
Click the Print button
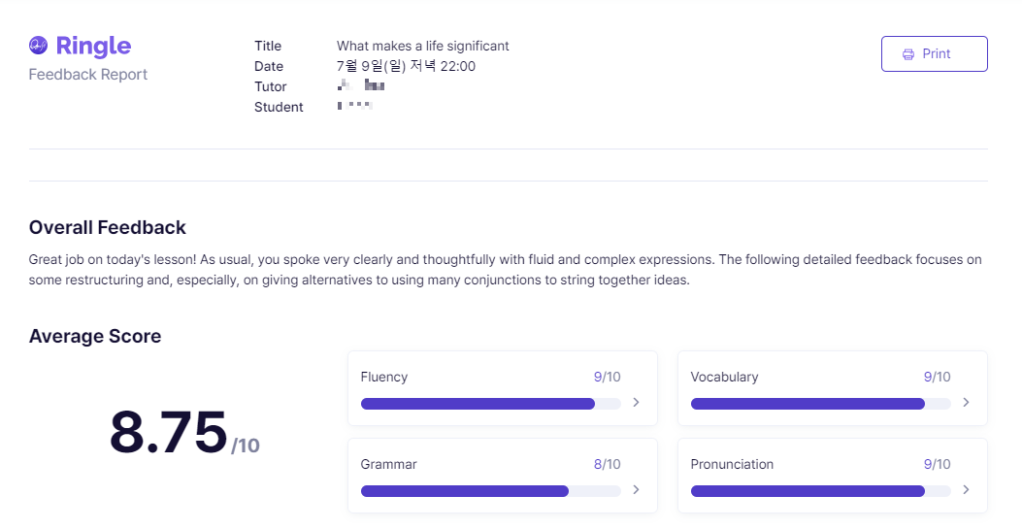934,54
